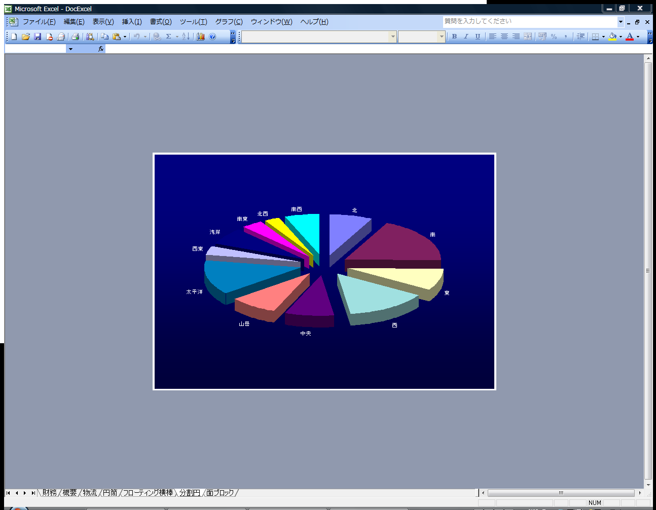The image size is (656, 510).
Task: Open the グラフ(C) menu
Action: click(x=229, y=22)
